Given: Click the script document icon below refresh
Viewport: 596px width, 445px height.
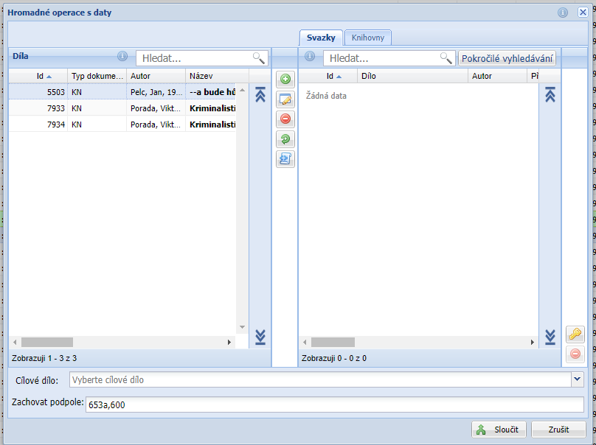Looking at the screenshot, I should click(x=285, y=158).
